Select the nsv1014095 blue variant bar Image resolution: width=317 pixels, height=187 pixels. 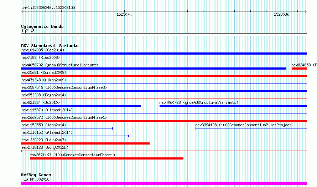click(164, 54)
